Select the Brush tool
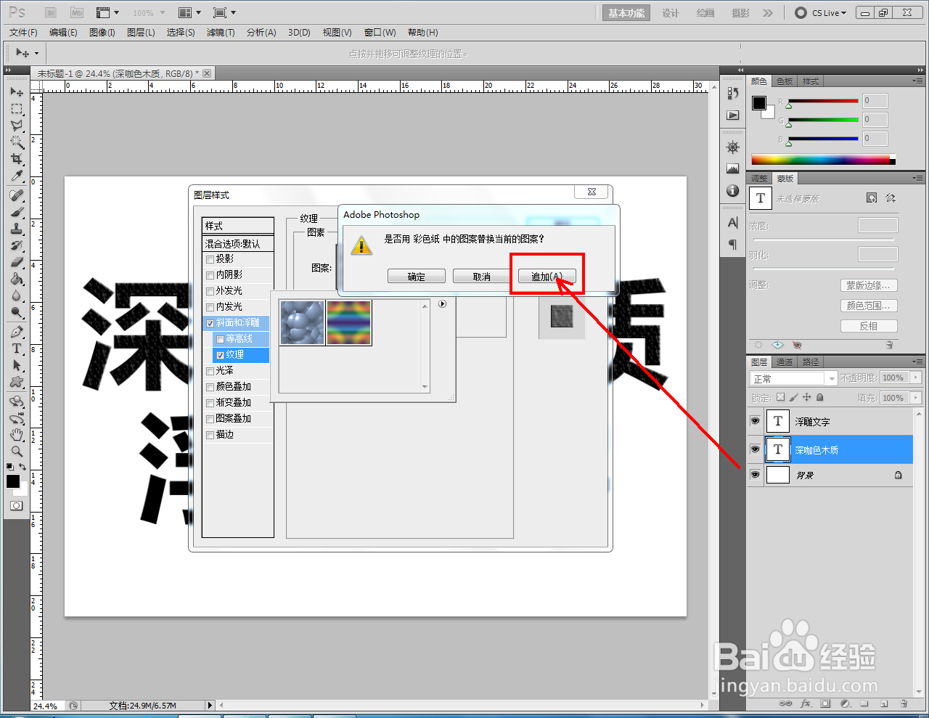Viewport: 929px width, 718px height. coord(17,212)
